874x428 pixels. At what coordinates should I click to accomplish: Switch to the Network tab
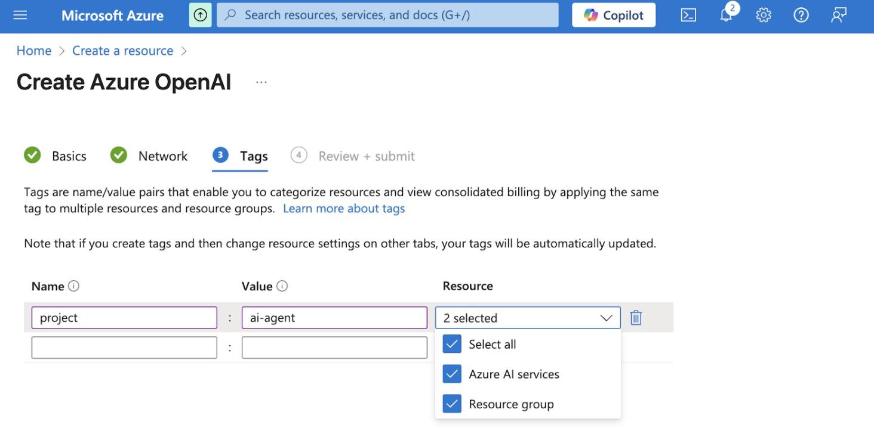pyautogui.click(x=162, y=156)
